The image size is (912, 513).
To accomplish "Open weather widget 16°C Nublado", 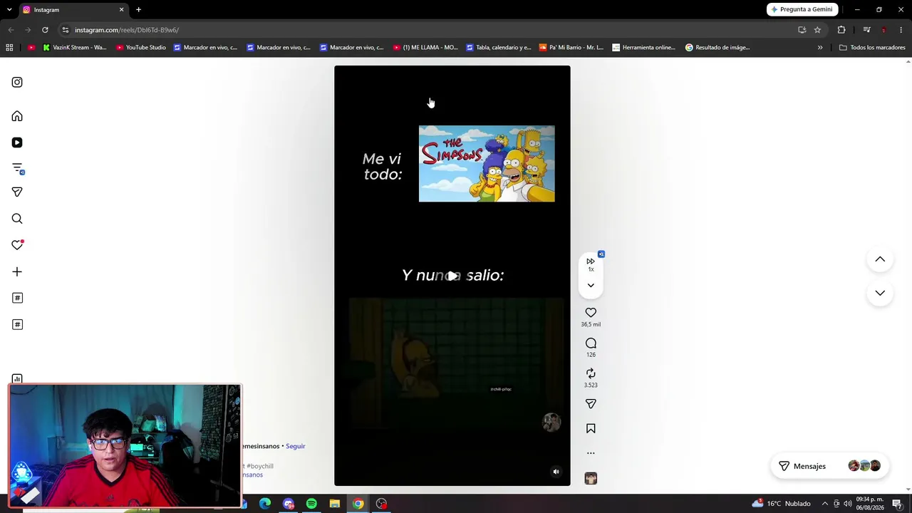I will pyautogui.click(x=781, y=503).
